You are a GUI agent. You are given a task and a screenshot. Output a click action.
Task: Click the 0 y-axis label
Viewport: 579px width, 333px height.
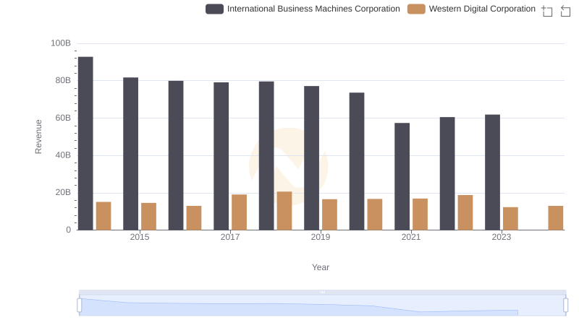click(x=68, y=230)
